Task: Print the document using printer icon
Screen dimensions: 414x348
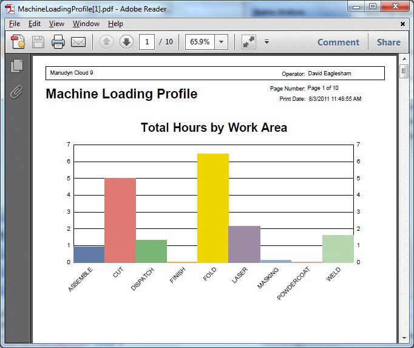Action: (58, 42)
